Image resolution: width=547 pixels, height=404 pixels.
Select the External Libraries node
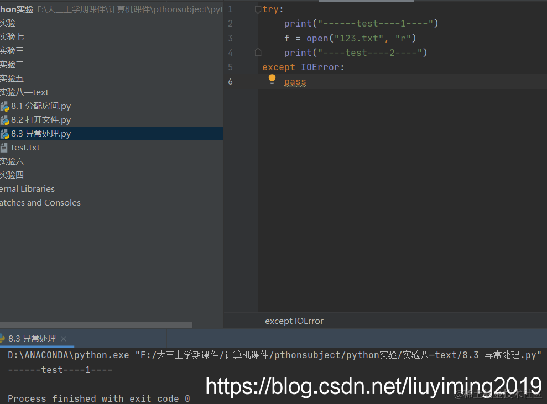click(x=27, y=189)
